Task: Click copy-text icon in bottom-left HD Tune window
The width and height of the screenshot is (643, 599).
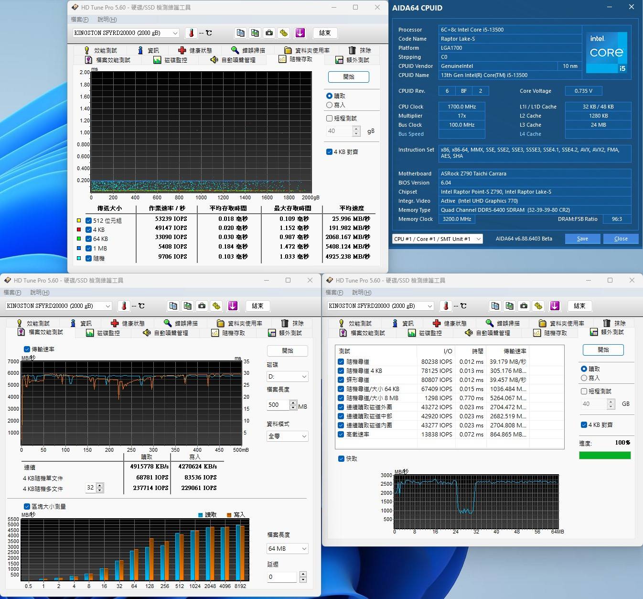Action: pyautogui.click(x=173, y=306)
